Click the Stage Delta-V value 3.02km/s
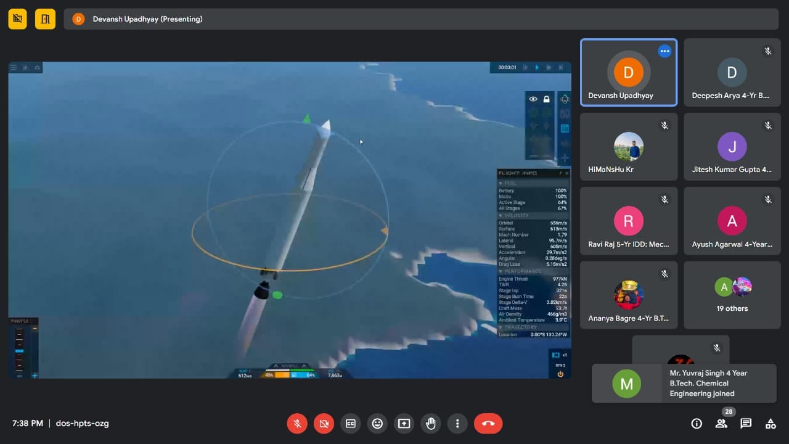 coord(557,302)
